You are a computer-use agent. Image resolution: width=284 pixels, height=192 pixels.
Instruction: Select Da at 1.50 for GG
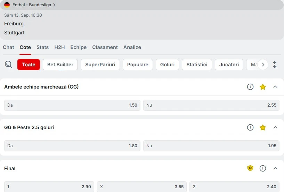[72, 105]
